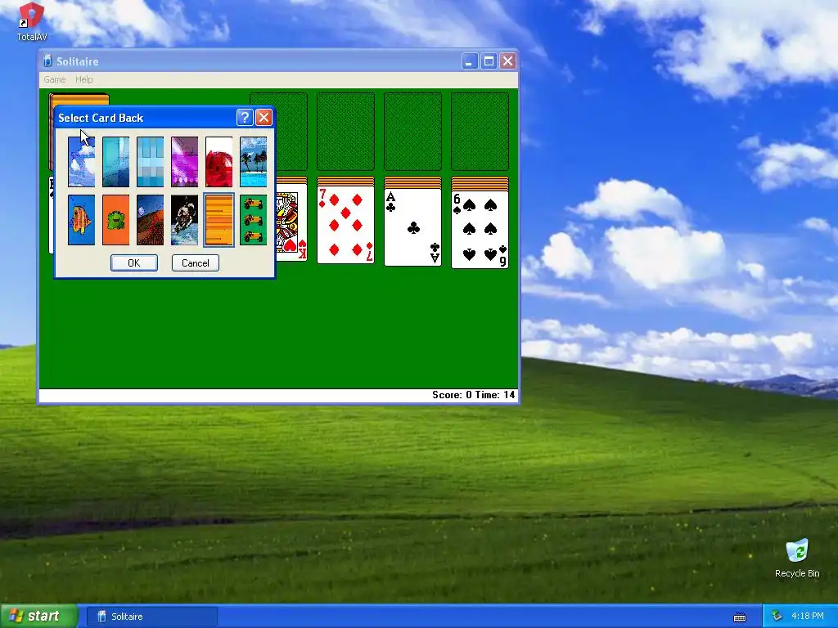This screenshot has height=628, width=838.
Task: Select the moon over red hill card back
Action: (151, 220)
